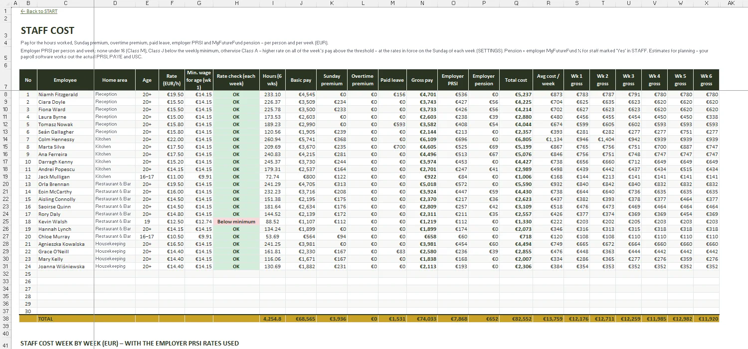Screen dimensions: 748x349
Task: Select the Orla Brennan employee cell
Action: (65, 184)
